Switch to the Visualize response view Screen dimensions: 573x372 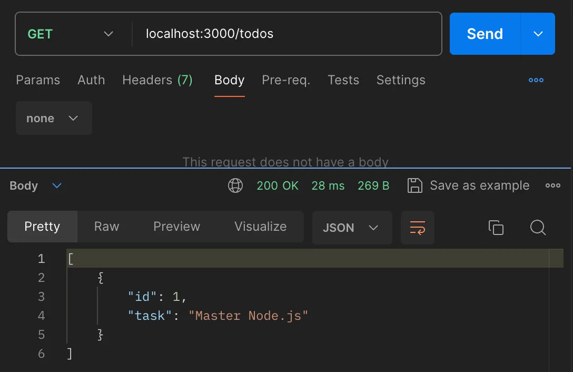(x=260, y=227)
